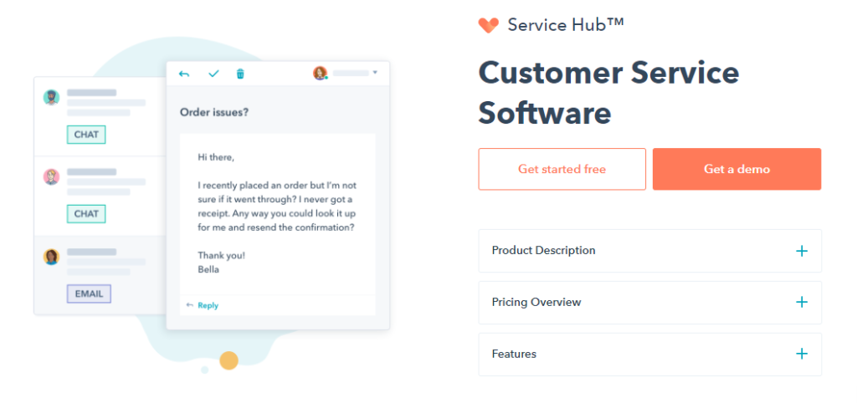The height and width of the screenshot is (403, 857).
Task: Click the agent avatar in email header
Action: pos(320,74)
